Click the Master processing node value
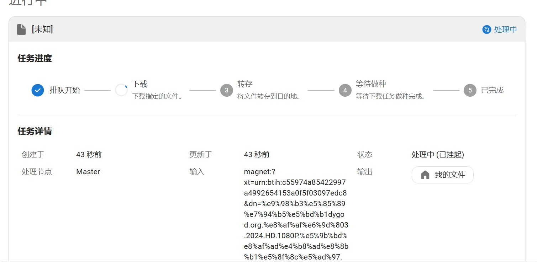Image resolution: width=537 pixels, height=262 pixels. [x=88, y=172]
